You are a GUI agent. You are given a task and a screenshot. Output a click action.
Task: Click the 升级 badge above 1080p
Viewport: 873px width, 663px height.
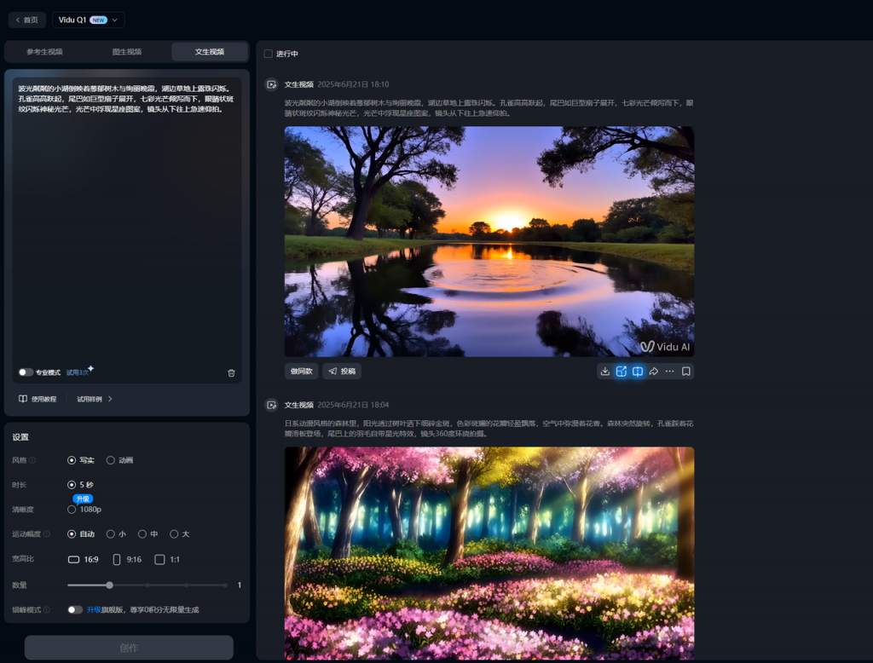[x=83, y=499]
